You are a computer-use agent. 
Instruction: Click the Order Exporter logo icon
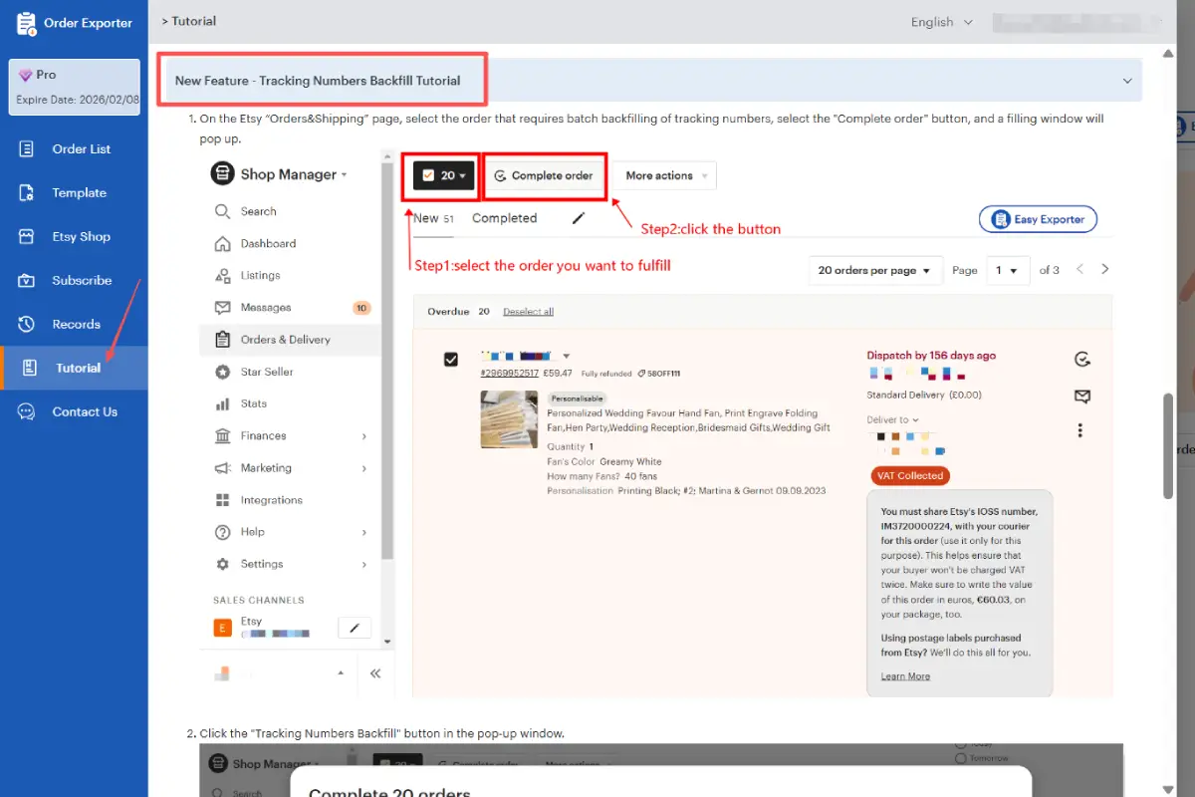pyautogui.click(x=27, y=24)
